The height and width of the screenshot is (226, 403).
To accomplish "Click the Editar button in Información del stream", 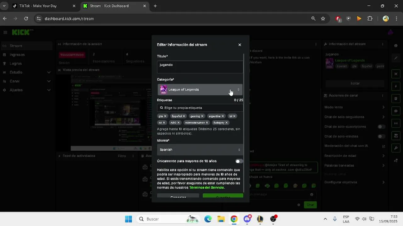I will click(x=355, y=83).
